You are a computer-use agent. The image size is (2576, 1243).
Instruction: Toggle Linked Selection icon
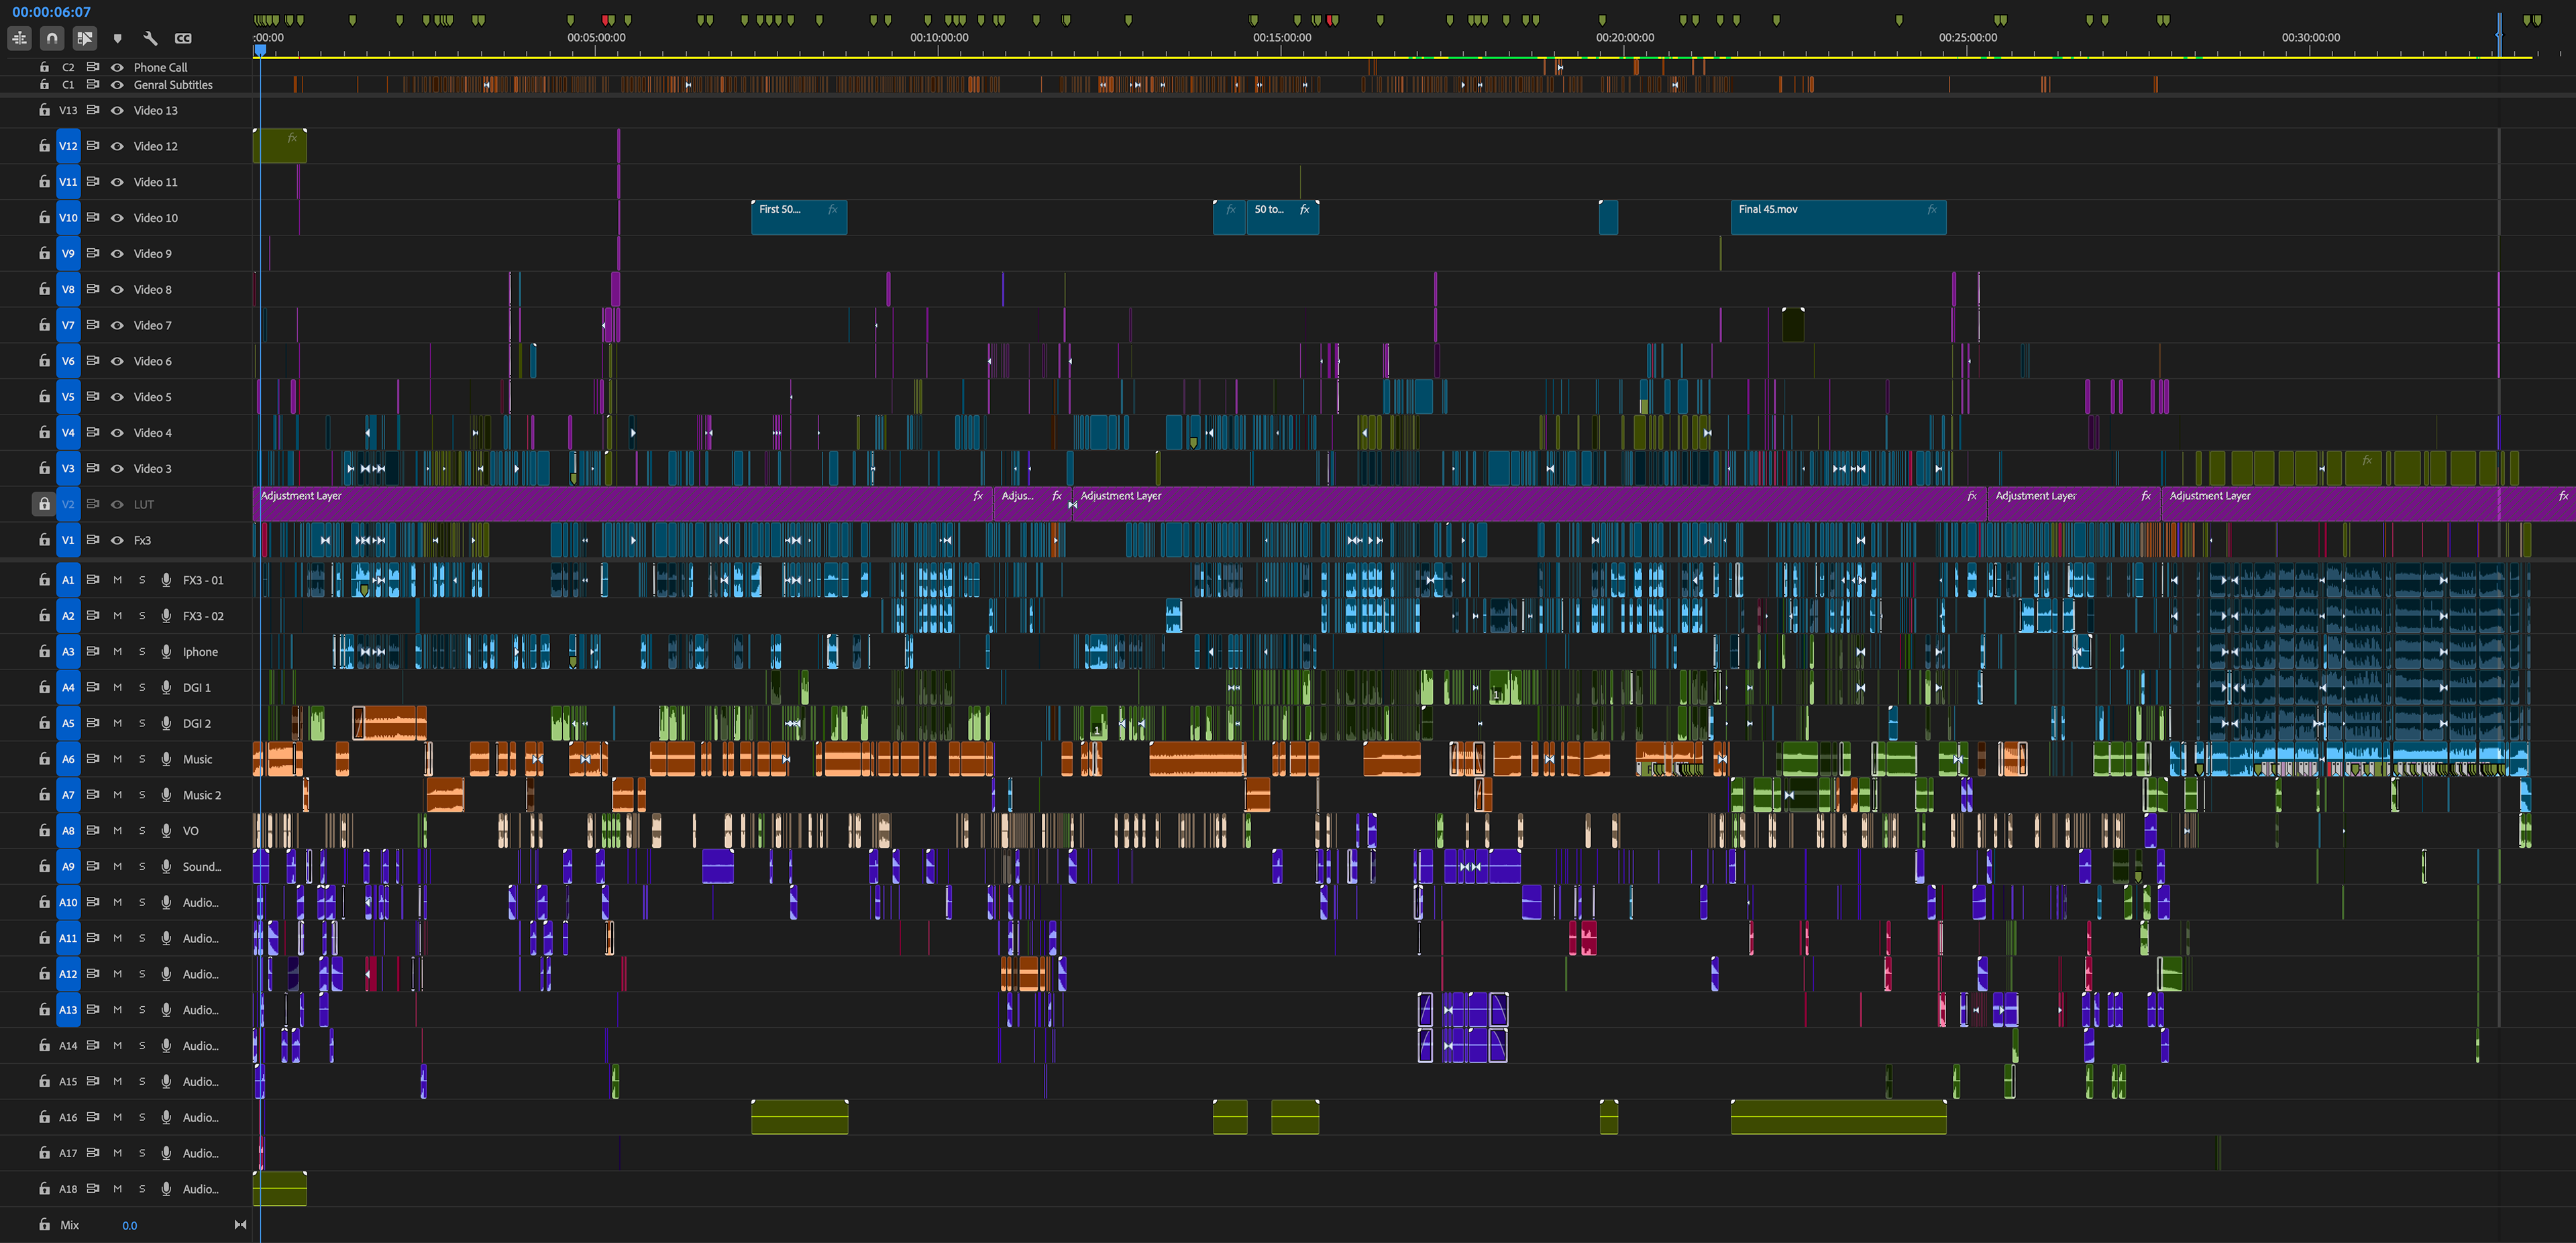coord(85,38)
